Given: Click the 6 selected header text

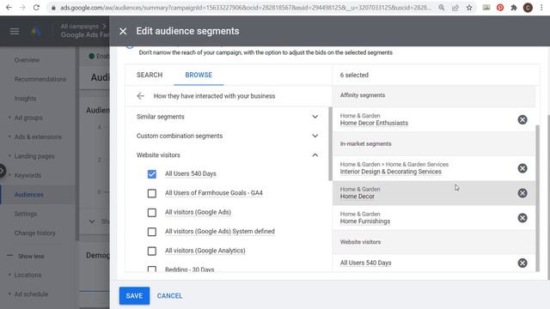Looking at the screenshot, I should point(354,75).
